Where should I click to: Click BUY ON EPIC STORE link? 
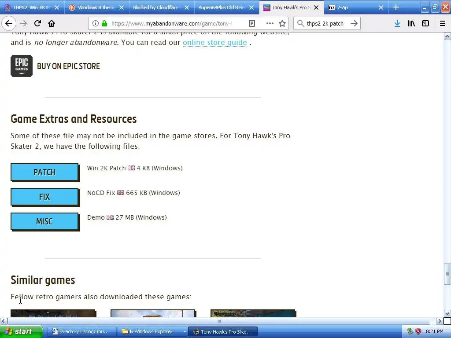click(68, 66)
